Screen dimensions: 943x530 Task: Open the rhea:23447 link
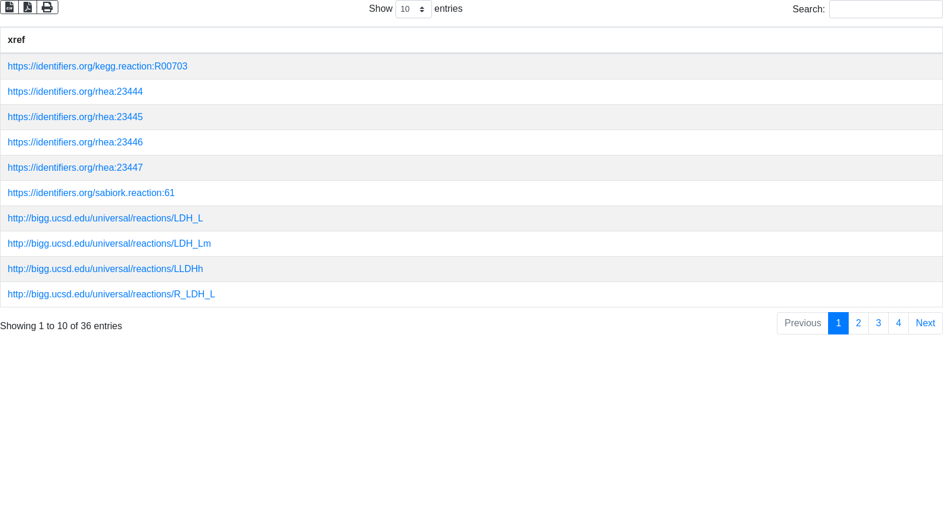[75, 168]
